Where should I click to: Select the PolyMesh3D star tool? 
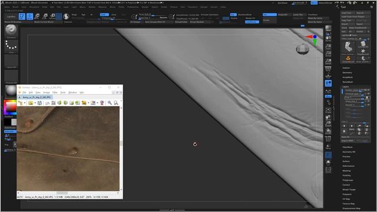[x=363, y=52]
